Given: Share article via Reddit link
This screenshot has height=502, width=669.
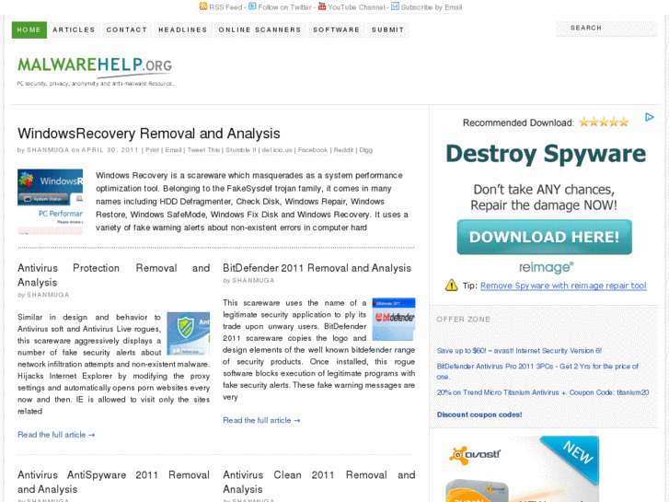Looking at the screenshot, I should [343, 150].
